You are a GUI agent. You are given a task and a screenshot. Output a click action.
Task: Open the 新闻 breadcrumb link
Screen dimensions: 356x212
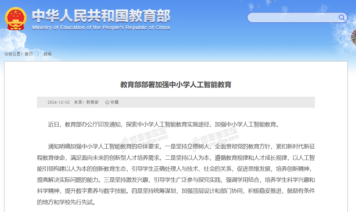tap(47, 54)
